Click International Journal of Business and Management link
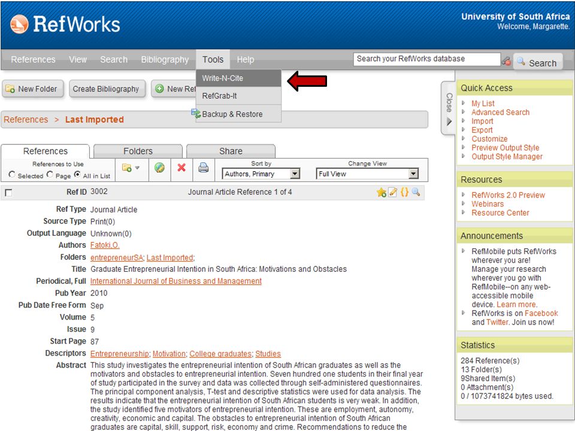 (x=176, y=281)
